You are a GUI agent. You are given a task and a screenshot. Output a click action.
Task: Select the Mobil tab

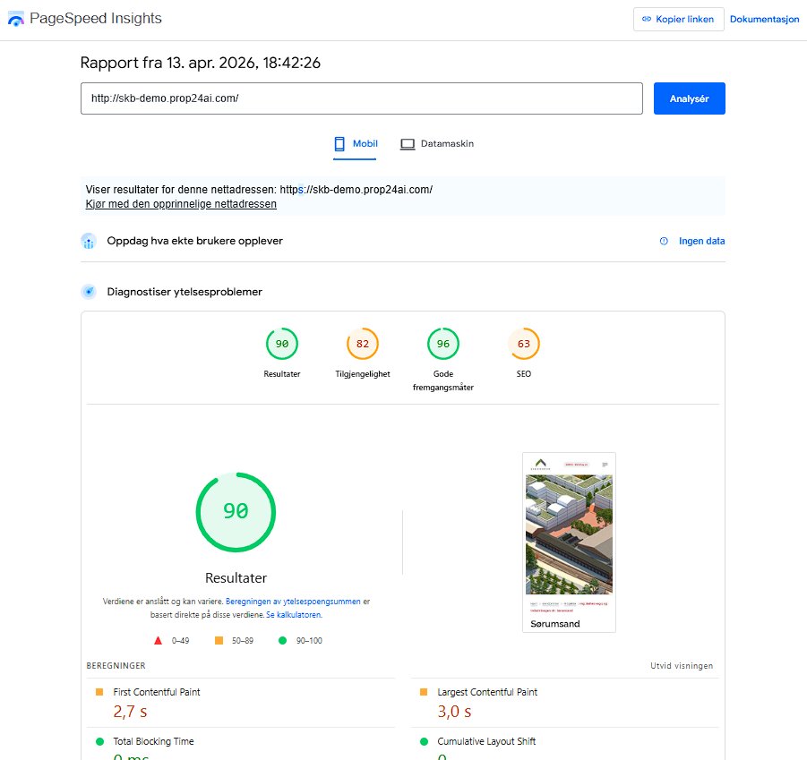356,143
